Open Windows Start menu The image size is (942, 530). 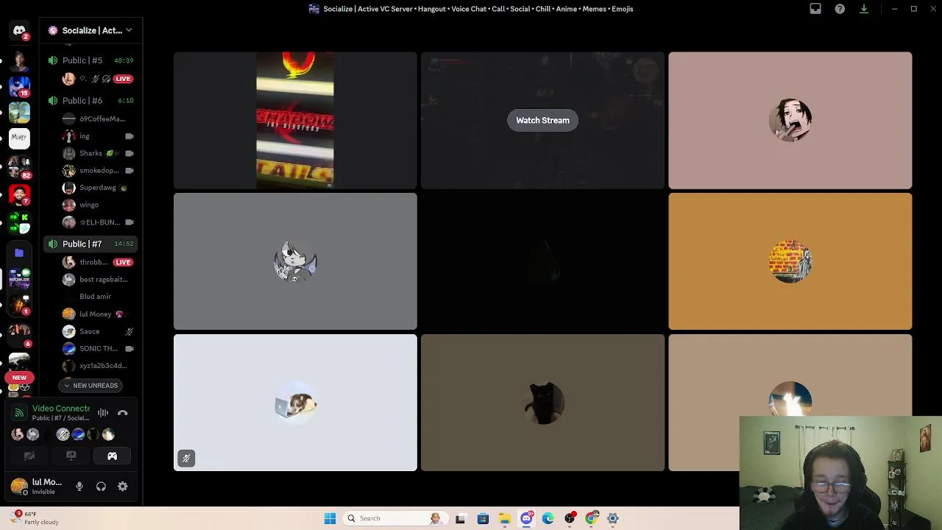pyautogui.click(x=330, y=518)
